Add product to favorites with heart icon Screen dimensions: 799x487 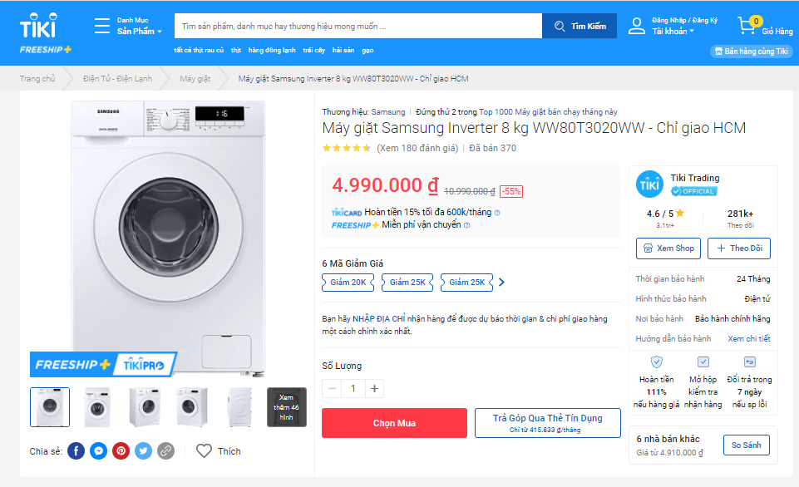pyautogui.click(x=205, y=451)
